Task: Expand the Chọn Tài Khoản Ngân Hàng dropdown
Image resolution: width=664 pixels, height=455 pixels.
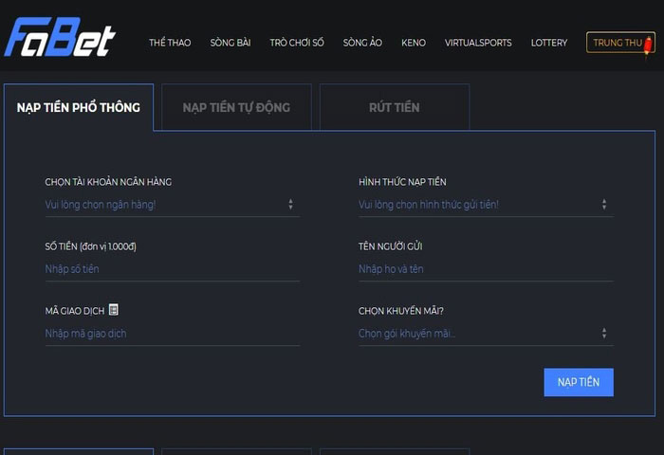Action: point(172,205)
